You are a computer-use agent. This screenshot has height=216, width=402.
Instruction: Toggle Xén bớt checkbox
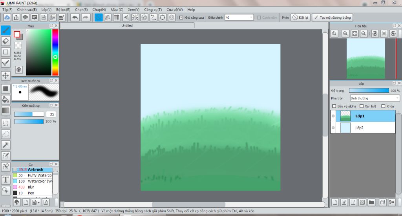pyautogui.click(x=362, y=106)
